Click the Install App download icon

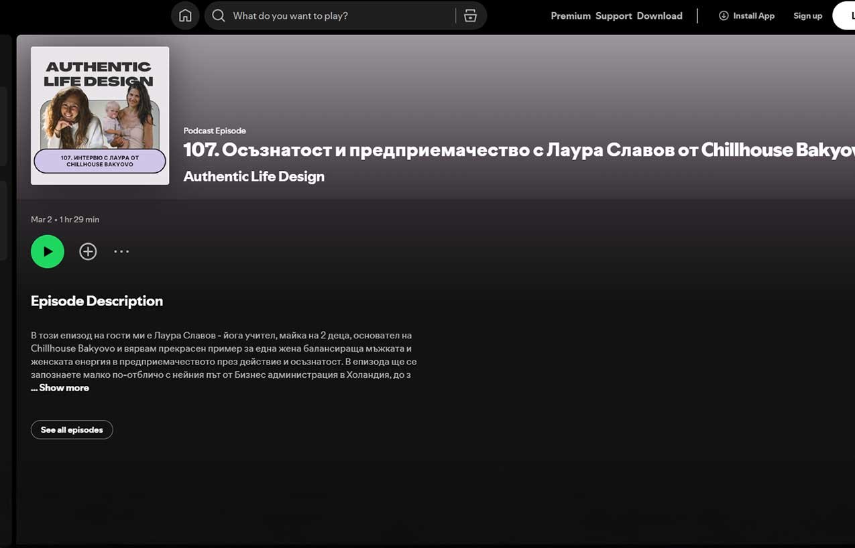coord(722,15)
